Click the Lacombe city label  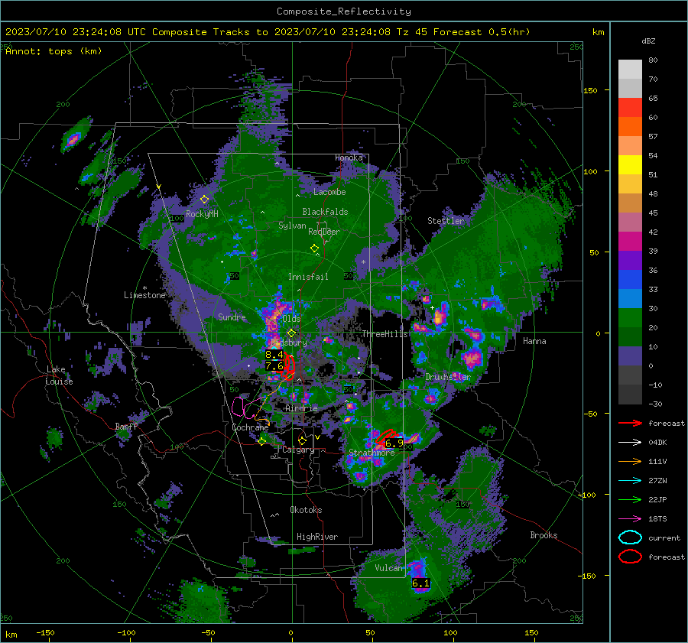click(x=329, y=192)
